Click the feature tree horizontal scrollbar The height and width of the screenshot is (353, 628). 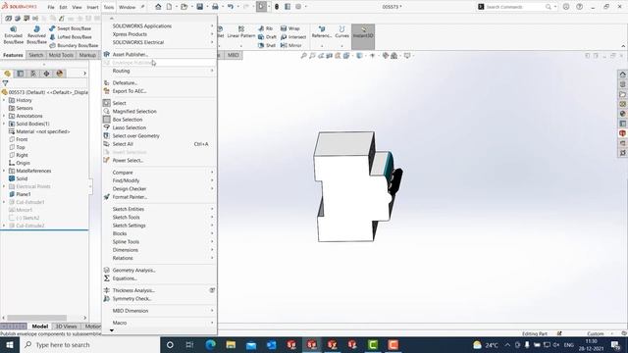click(37, 318)
